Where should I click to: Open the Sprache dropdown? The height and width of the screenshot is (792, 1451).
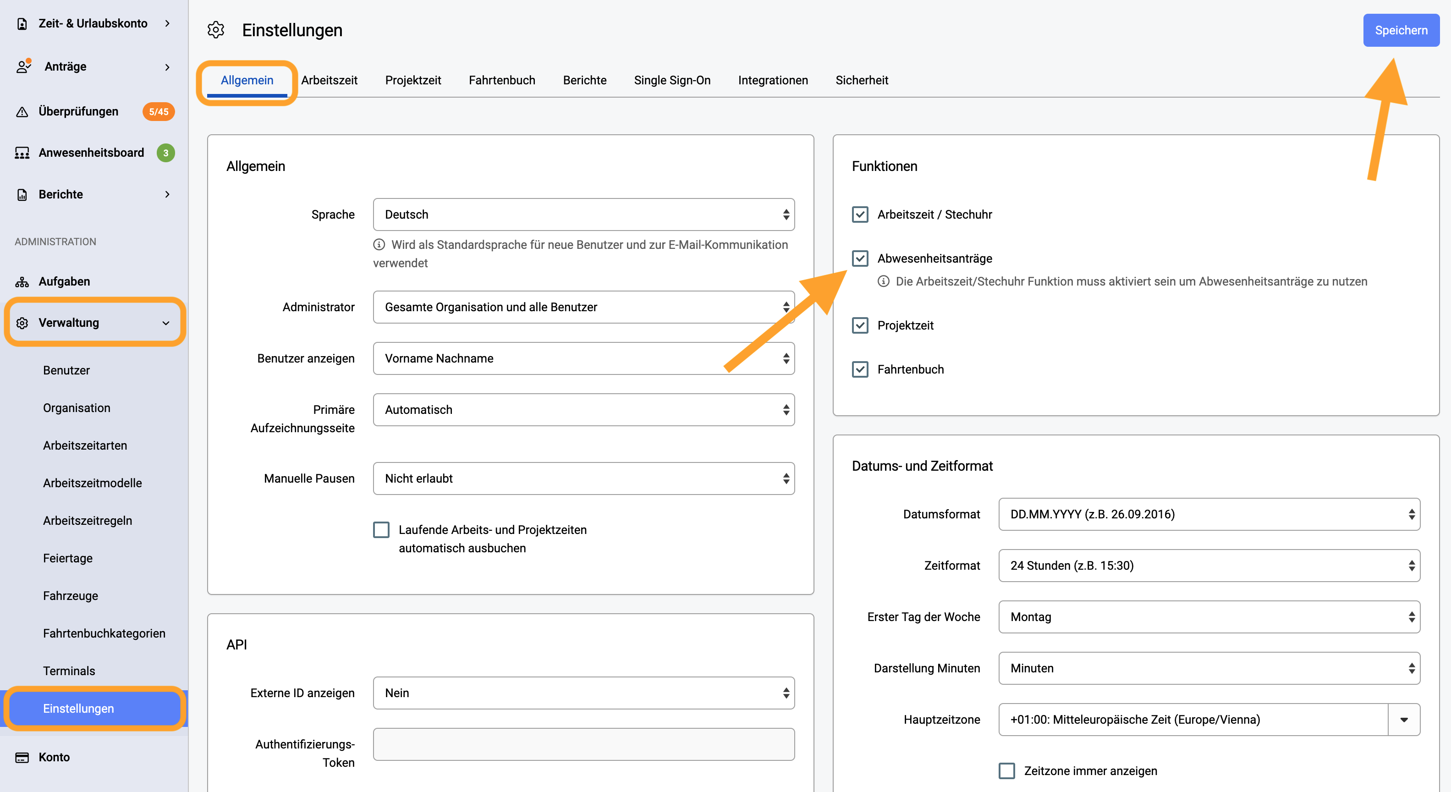click(583, 214)
